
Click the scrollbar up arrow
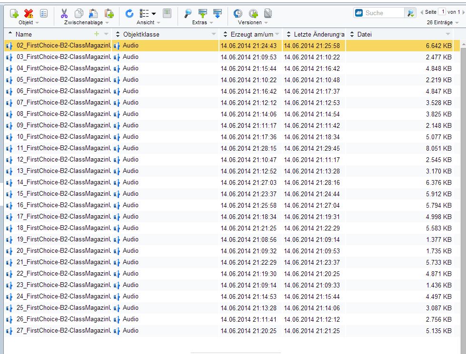point(463,45)
